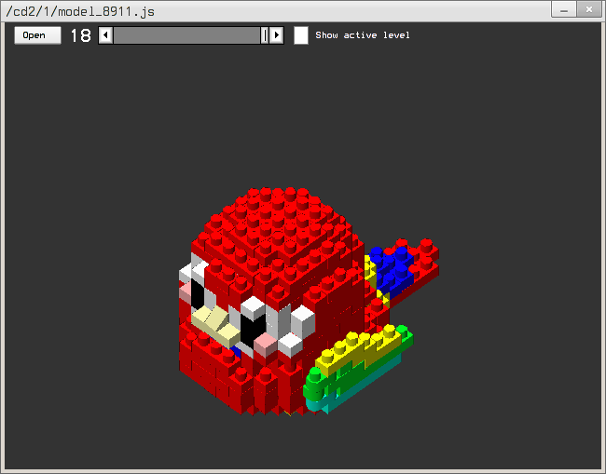
Task: Click the level number 18
Action: (x=81, y=35)
